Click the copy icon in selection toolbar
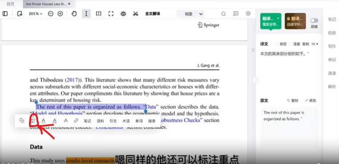Viewport: 339px width, 164px height. pyautogui.click(x=22, y=120)
